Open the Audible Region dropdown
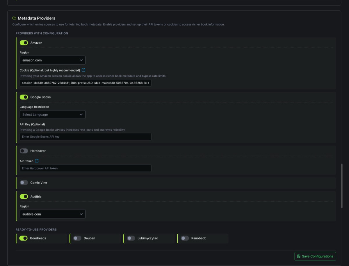349x266 pixels. [52, 214]
